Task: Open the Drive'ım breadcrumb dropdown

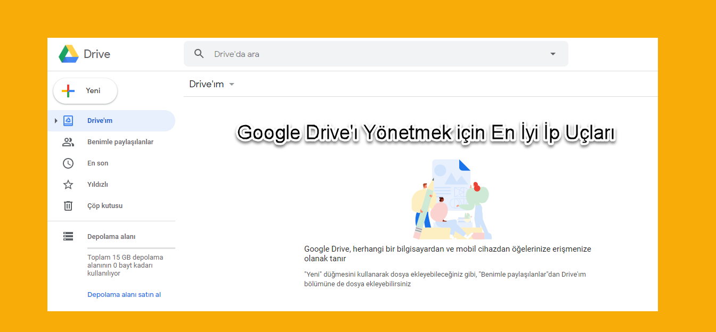Action: pos(212,84)
